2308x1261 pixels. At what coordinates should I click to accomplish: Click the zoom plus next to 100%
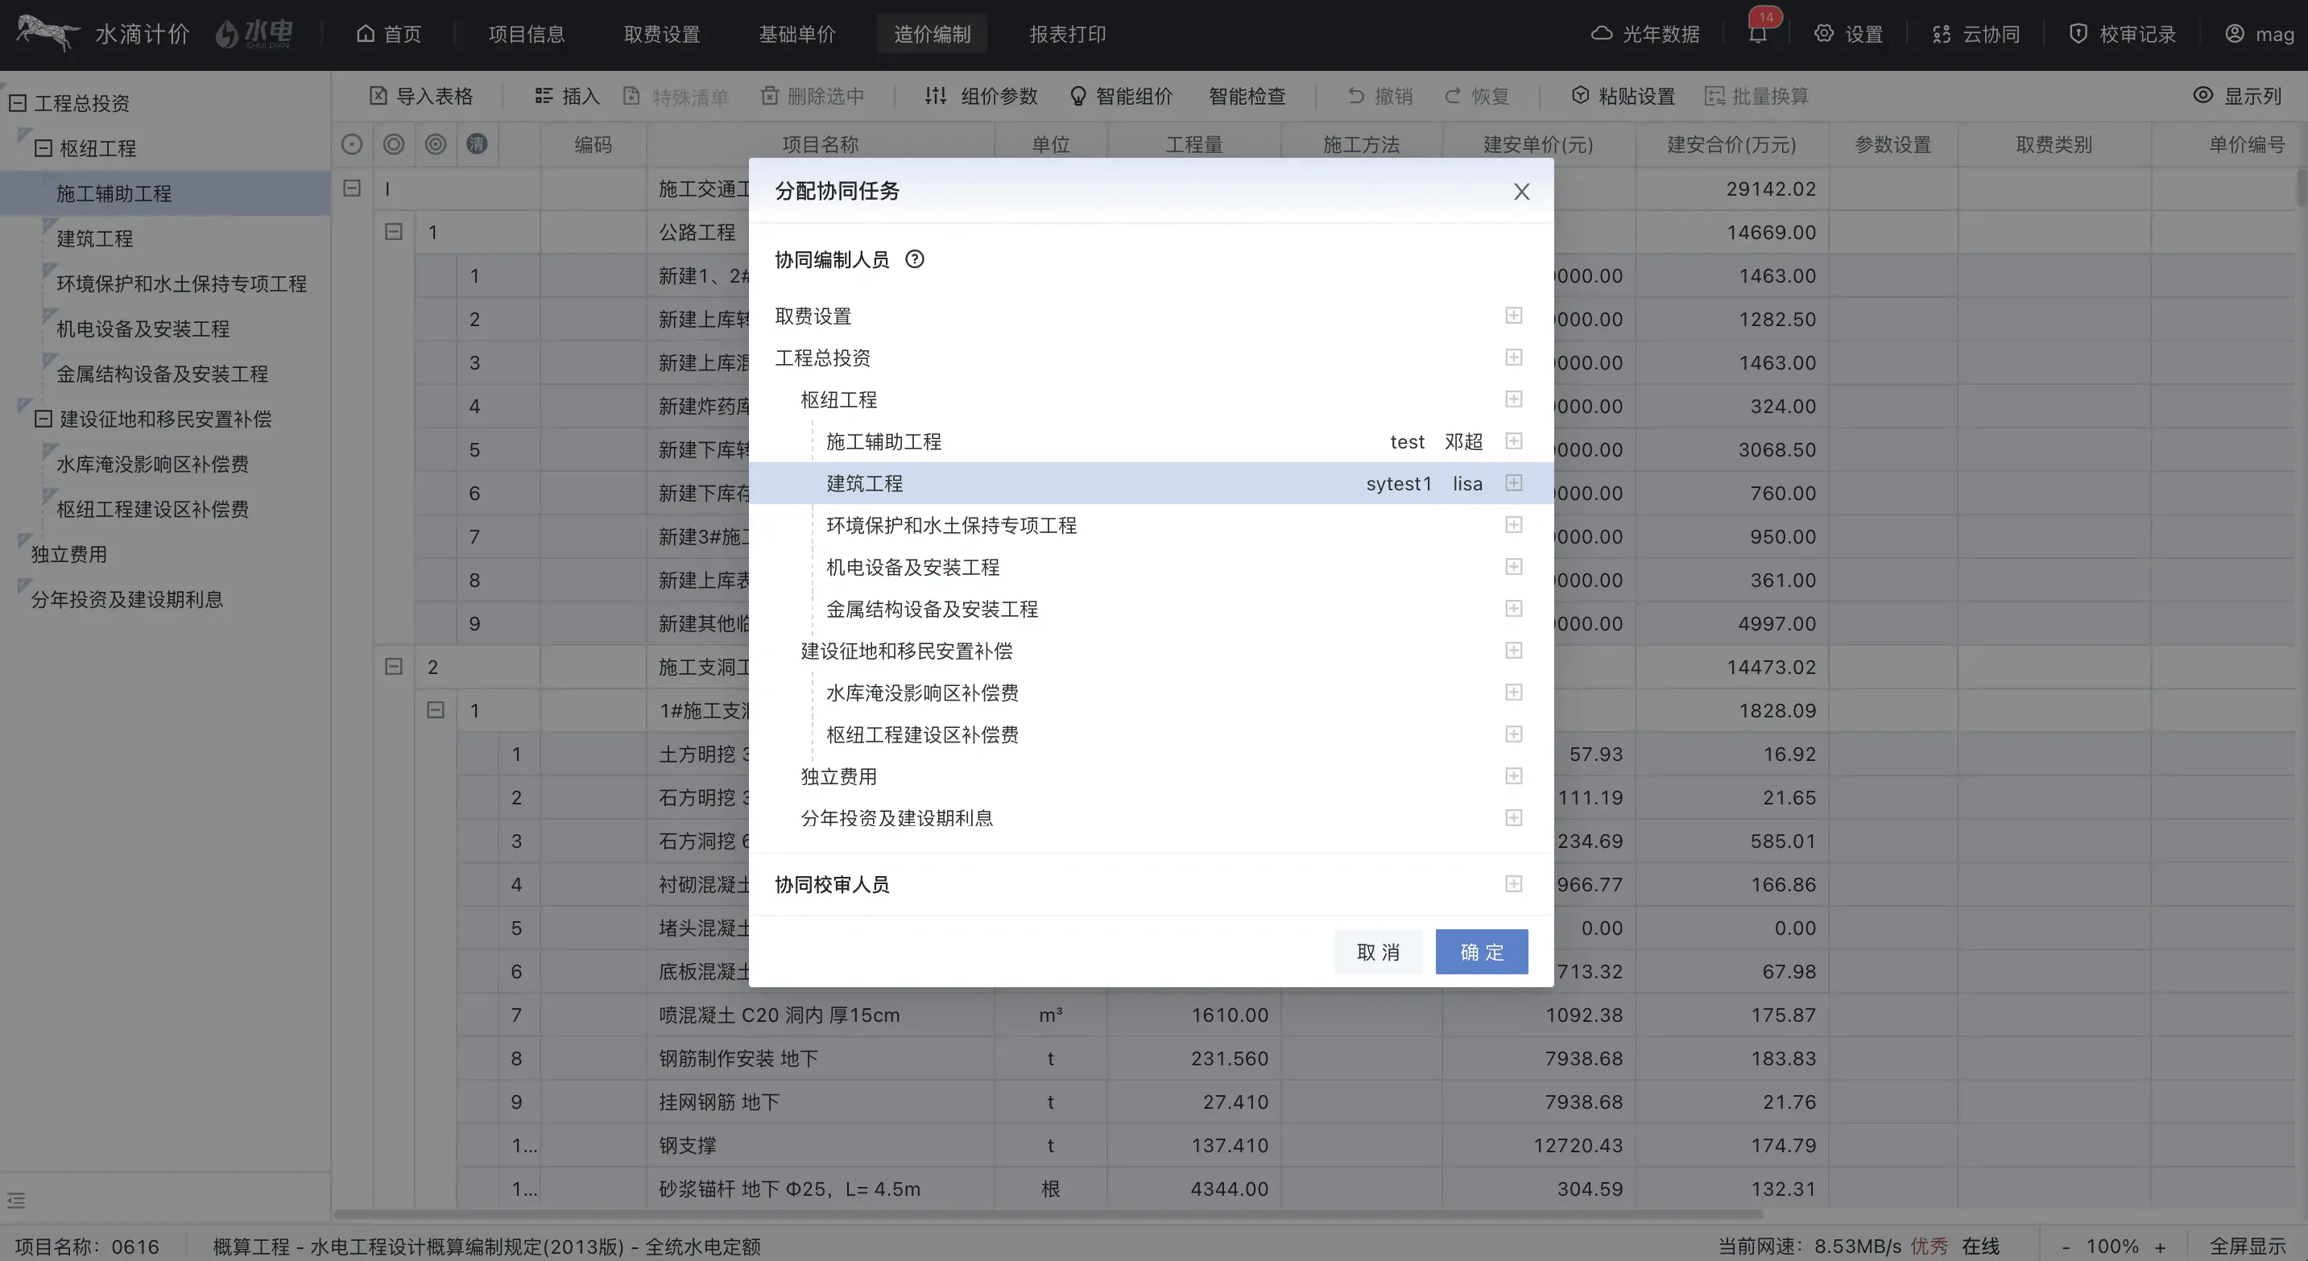2160,1247
